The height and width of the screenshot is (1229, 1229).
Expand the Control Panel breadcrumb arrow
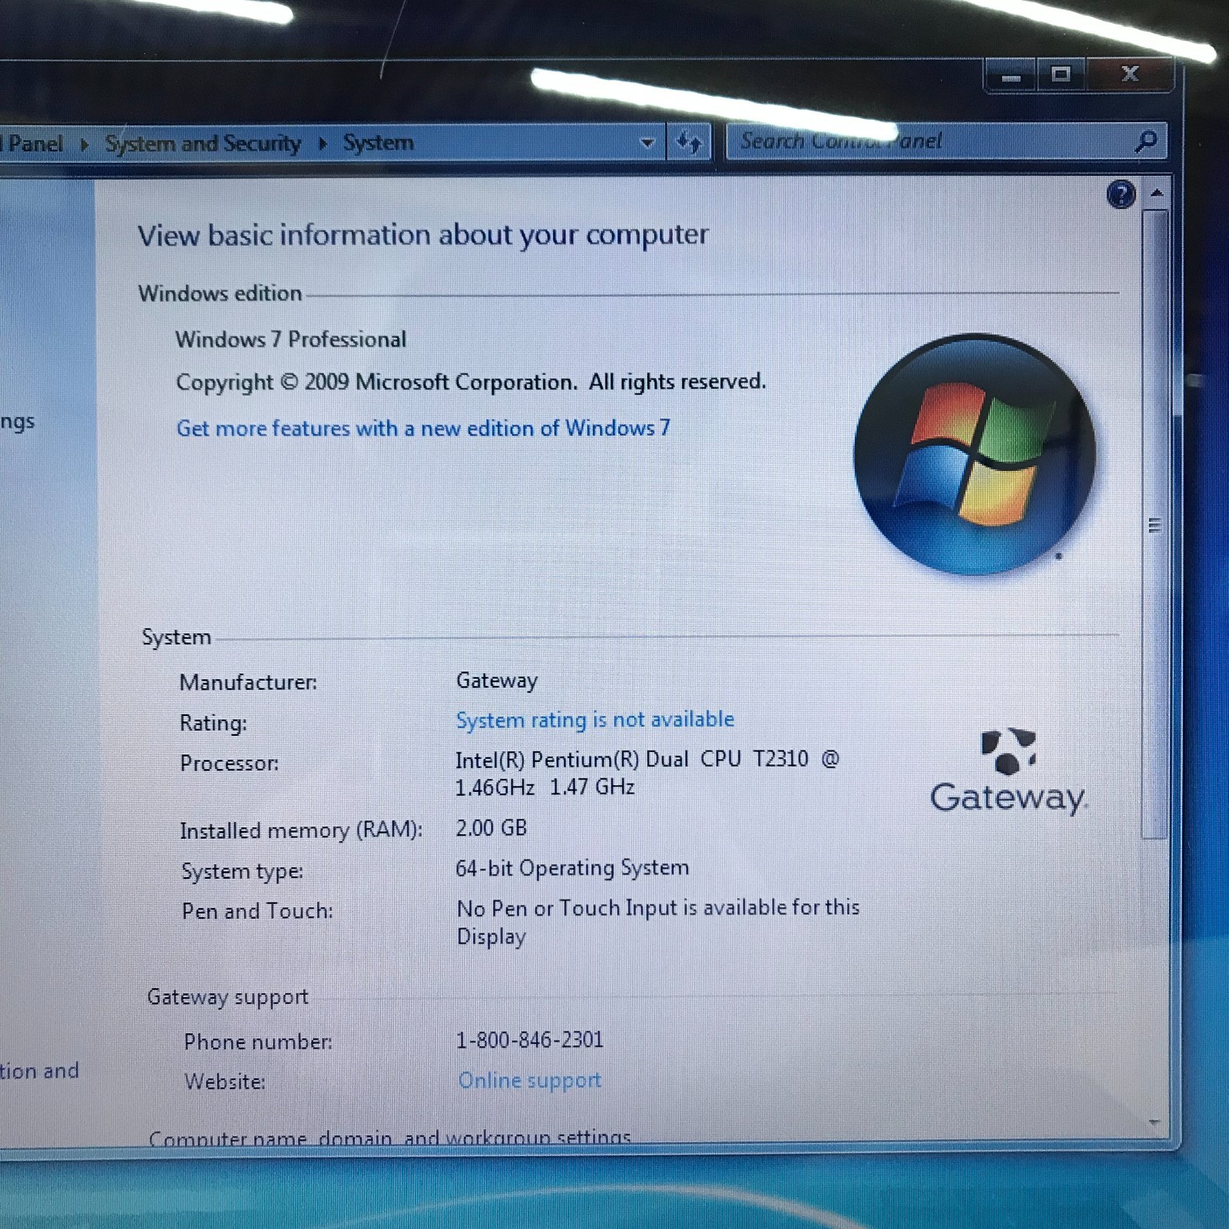click(x=84, y=144)
